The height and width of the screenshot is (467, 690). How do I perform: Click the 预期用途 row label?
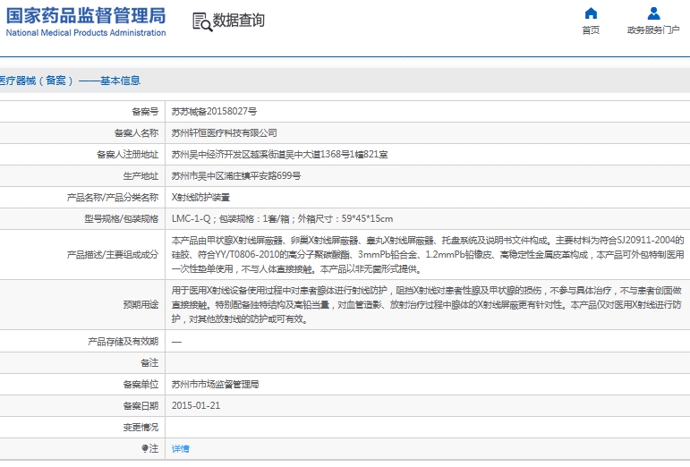141,305
